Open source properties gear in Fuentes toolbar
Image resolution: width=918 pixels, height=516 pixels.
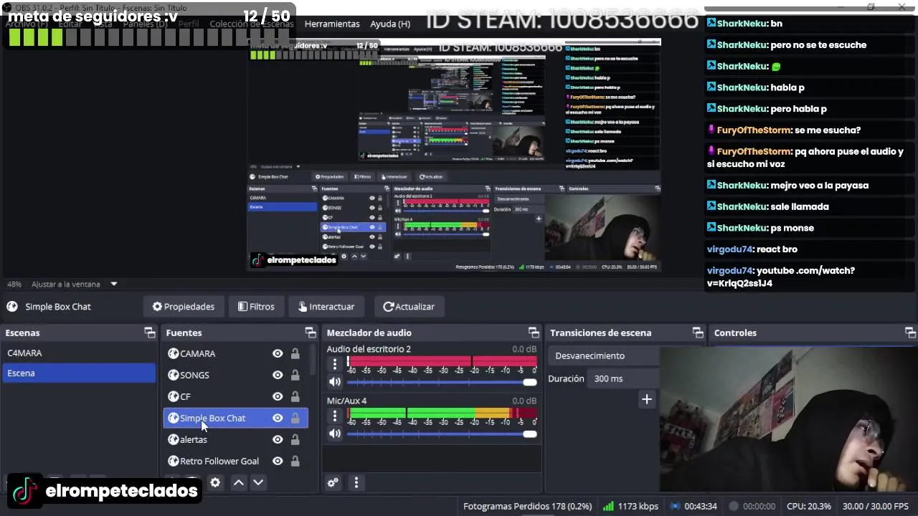[215, 482]
